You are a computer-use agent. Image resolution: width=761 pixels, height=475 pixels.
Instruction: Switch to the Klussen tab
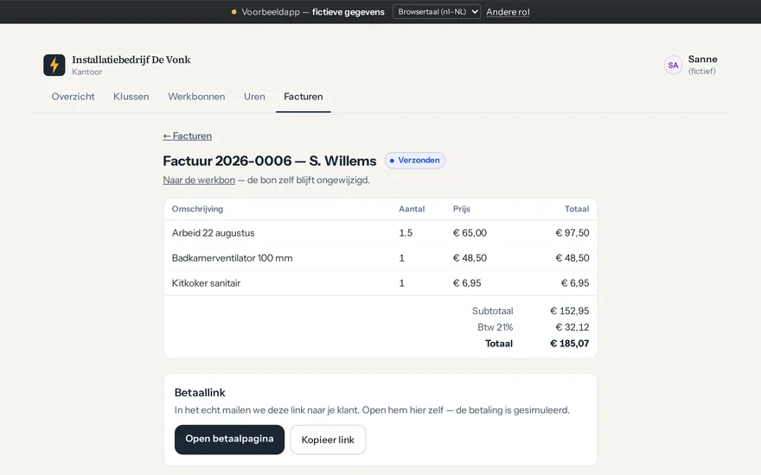coord(131,97)
